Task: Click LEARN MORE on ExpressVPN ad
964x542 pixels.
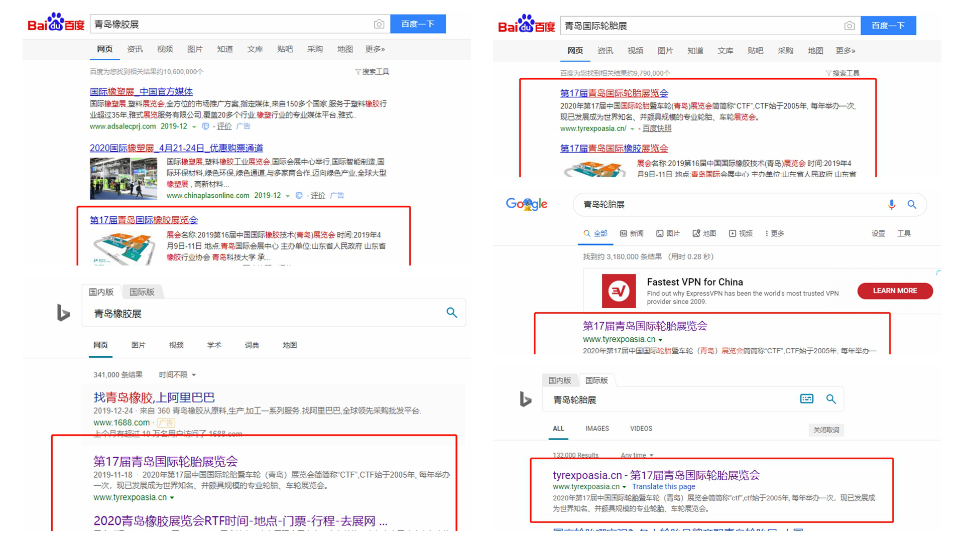Action: click(895, 291)
